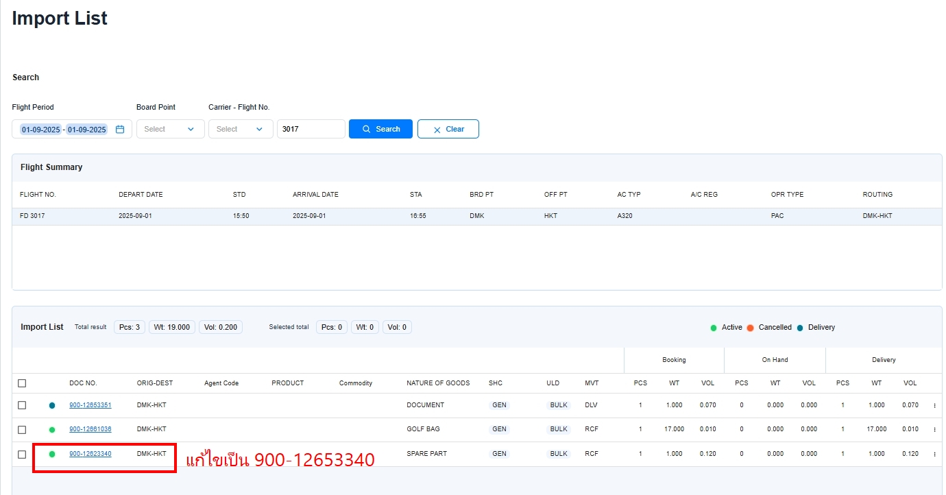
Task: Open row menu for SPARE PART shipment
Action: point(934,454)
